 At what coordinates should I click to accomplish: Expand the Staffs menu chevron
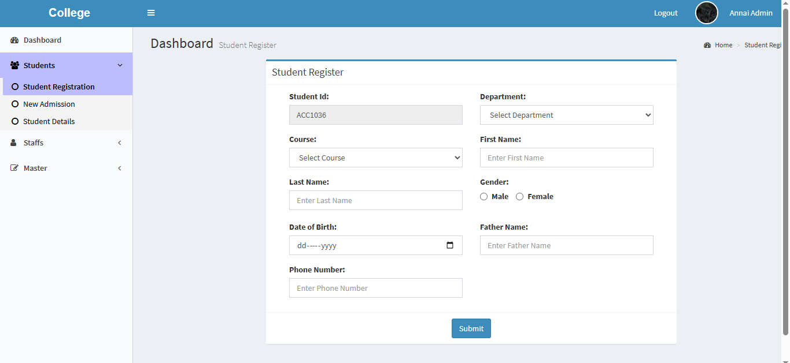120,143
